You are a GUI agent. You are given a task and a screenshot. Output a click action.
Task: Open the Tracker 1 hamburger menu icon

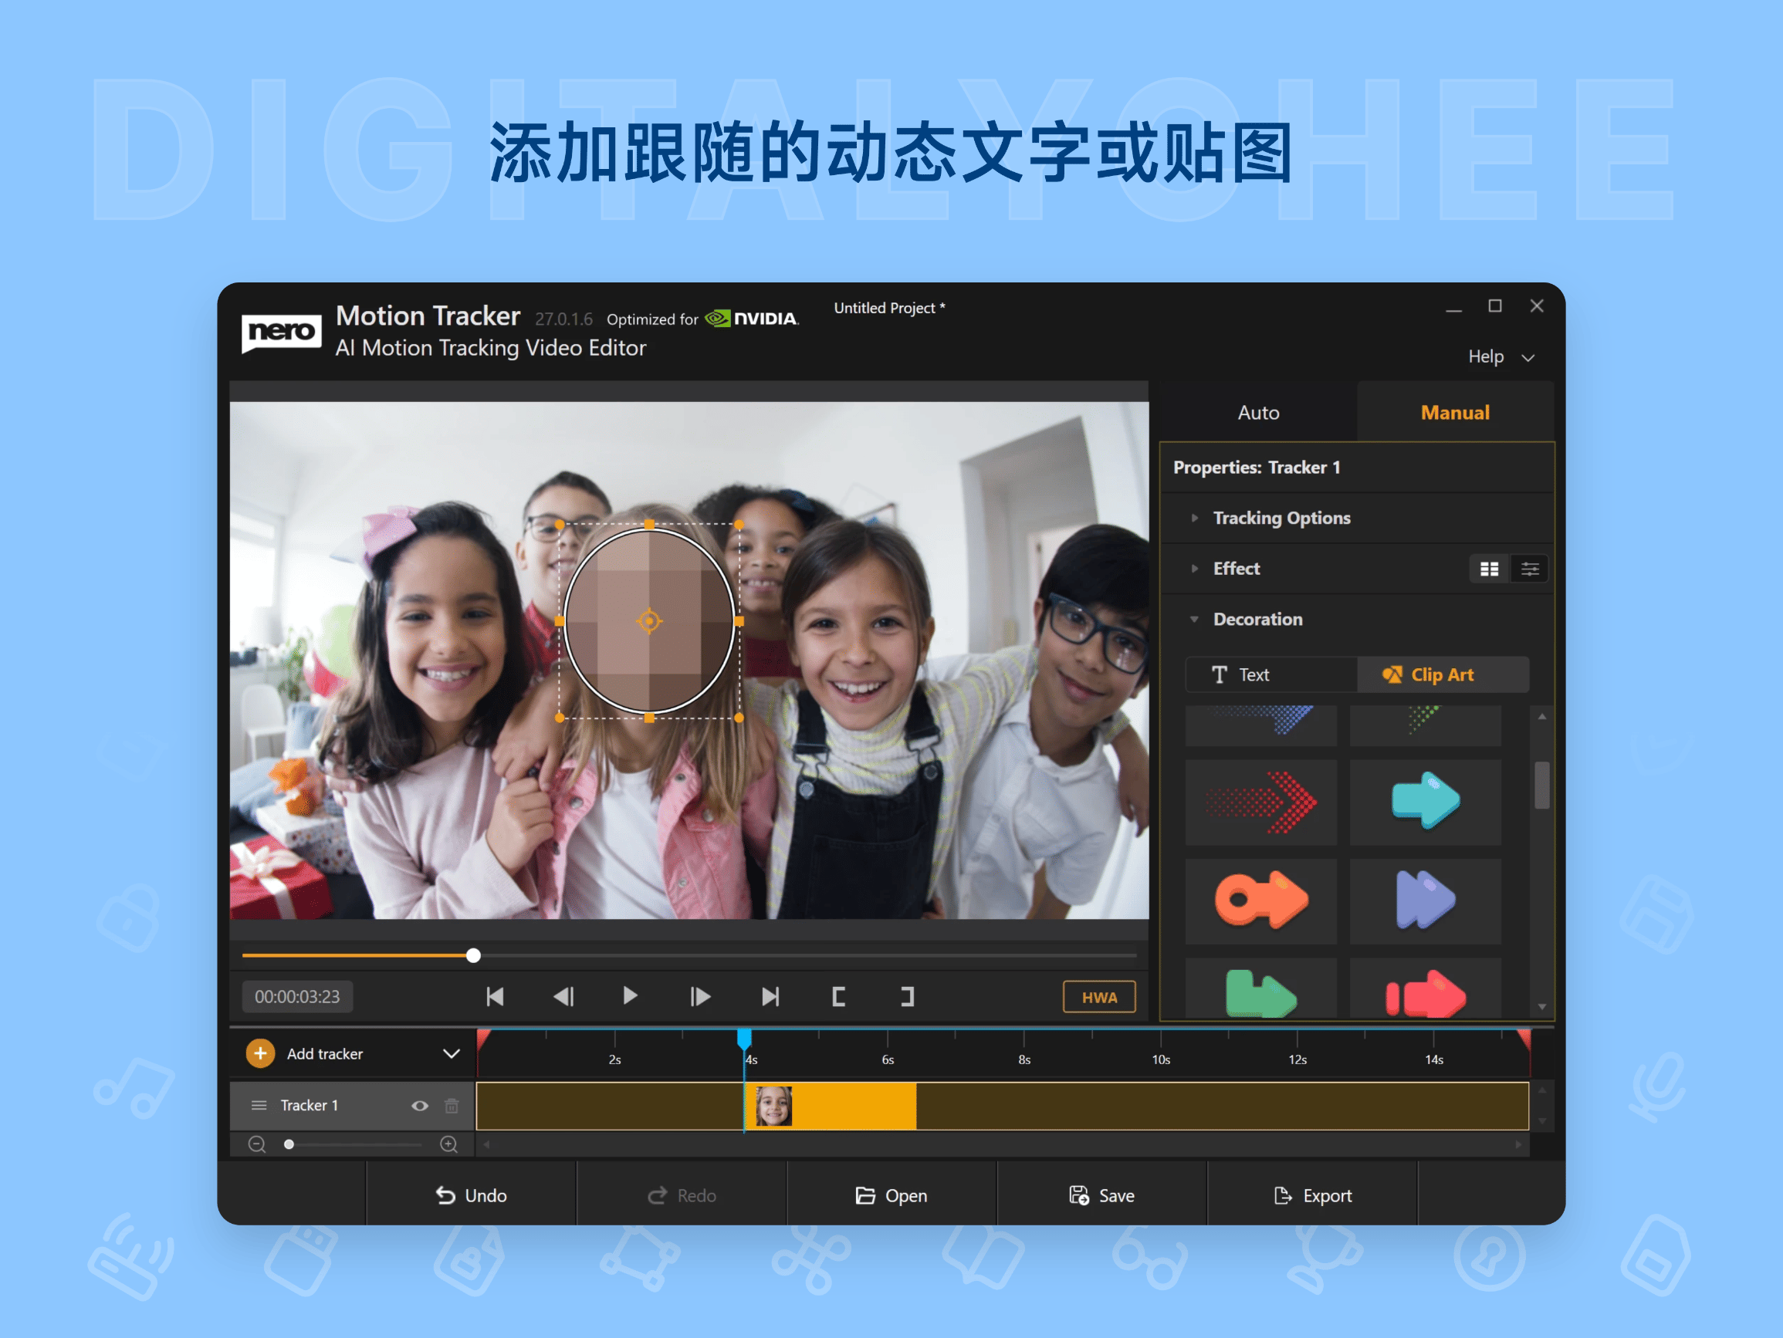259,1105
